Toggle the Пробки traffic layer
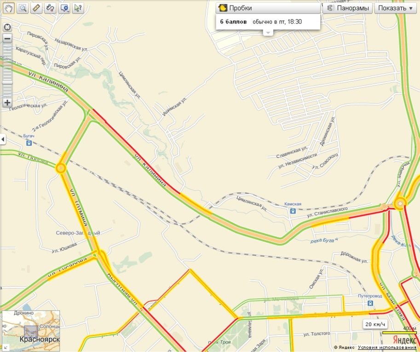The image size is (420, 352). click(268, 8)
